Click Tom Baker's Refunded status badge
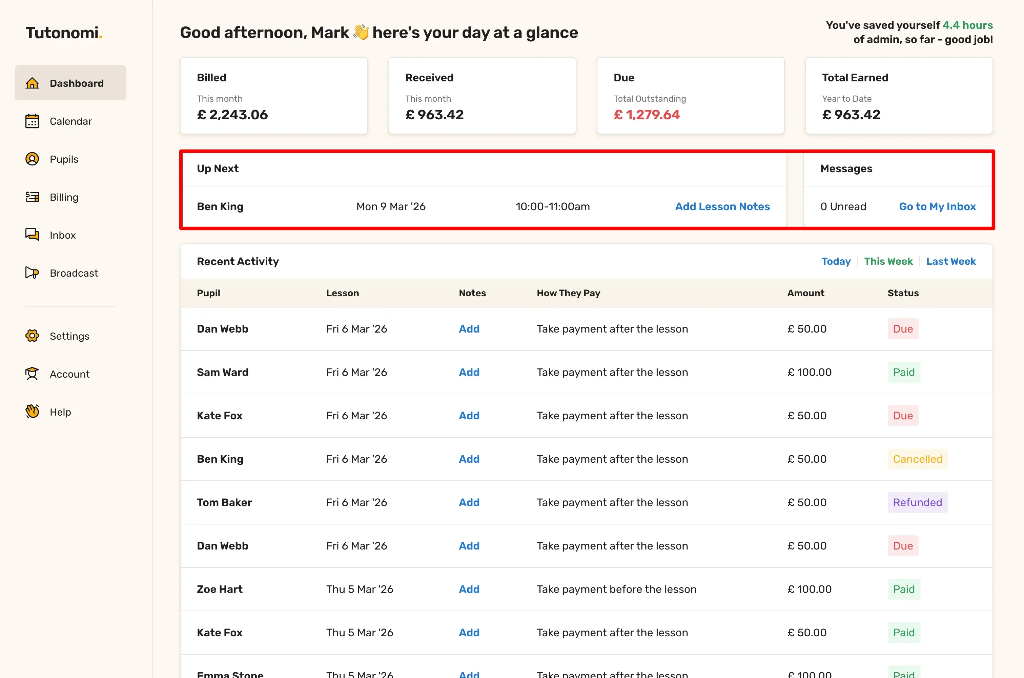This screenshot has height=678, width=1024. coord(917,502)
